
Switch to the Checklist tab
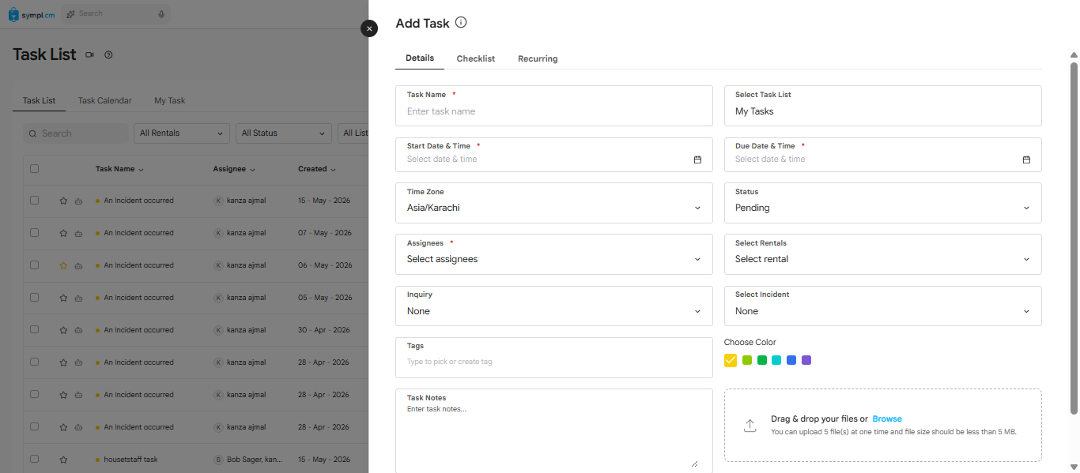(x=476, y=58)
